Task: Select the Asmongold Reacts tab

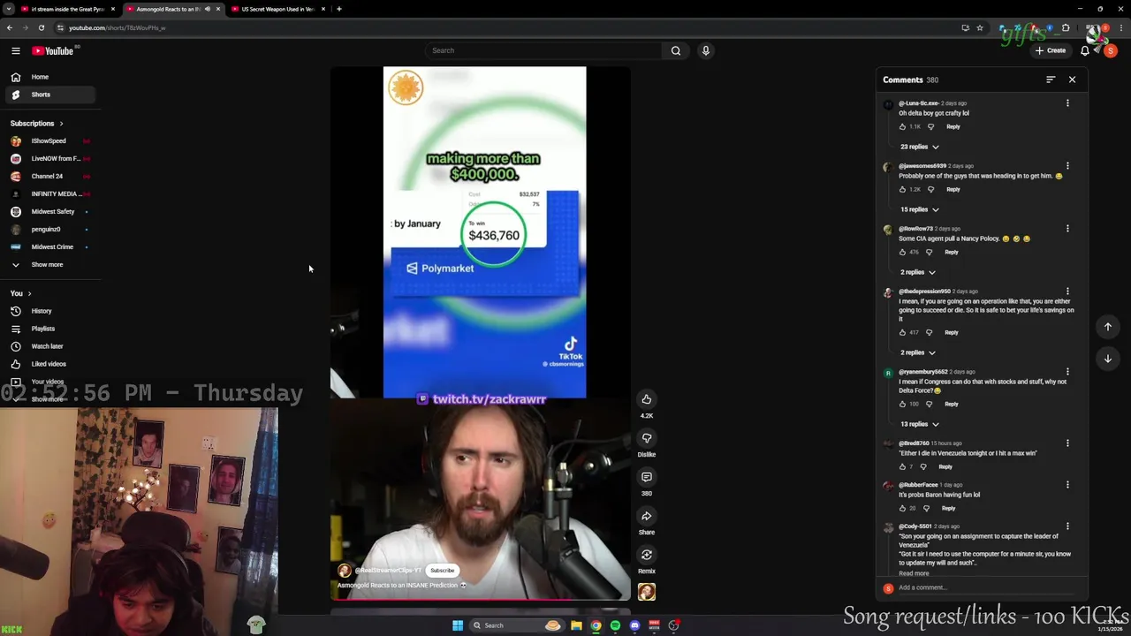Action: [x=172, y=9]
